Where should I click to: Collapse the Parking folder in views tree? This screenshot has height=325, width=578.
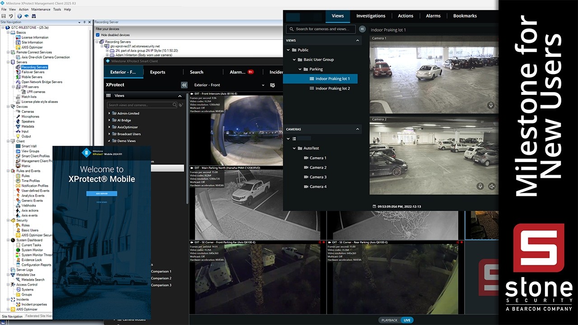tap(299, 69)
